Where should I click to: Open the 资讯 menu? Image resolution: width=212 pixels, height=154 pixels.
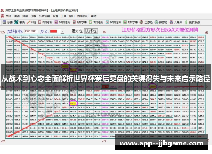25,16
